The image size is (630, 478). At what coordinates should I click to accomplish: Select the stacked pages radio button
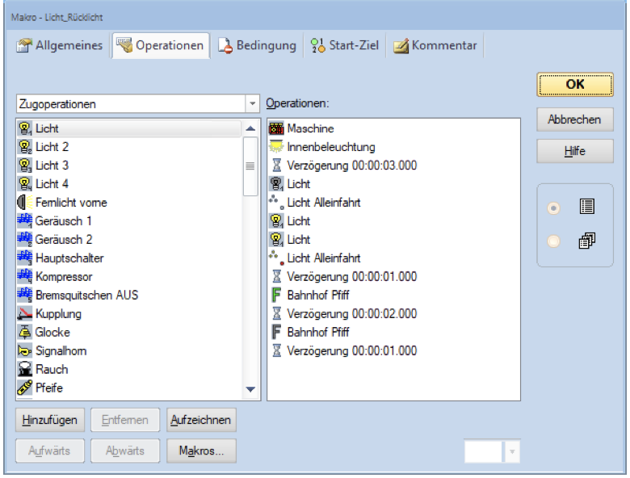pos(553,240)
